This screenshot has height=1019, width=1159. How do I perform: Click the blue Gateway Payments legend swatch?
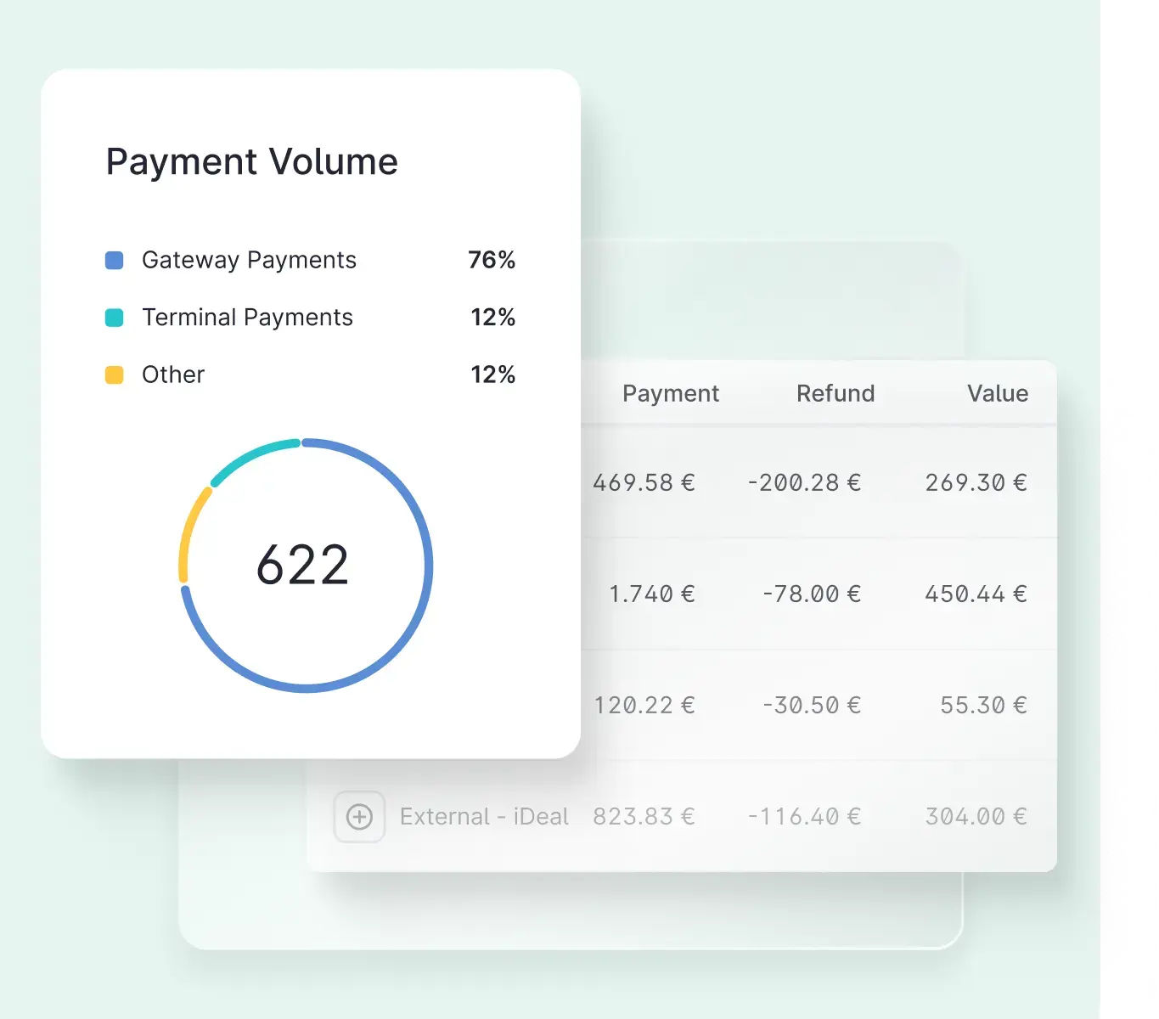pyautogui.click(x=114, y=260)
